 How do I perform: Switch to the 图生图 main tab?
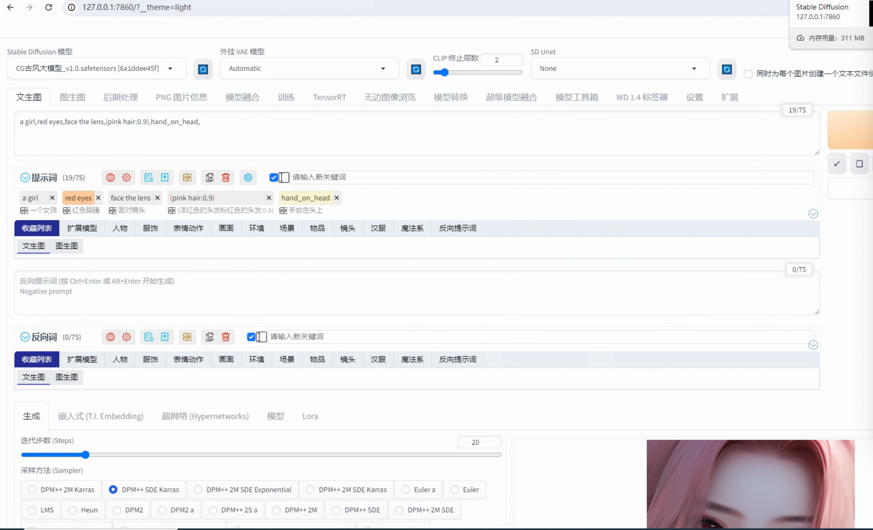[72, 97]
